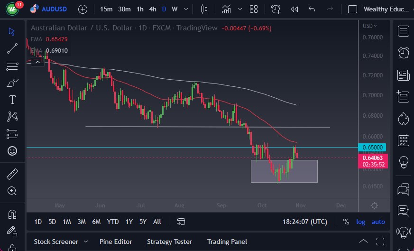
Task: Open the emoji icons tool
Action: (x=12, y=151)
